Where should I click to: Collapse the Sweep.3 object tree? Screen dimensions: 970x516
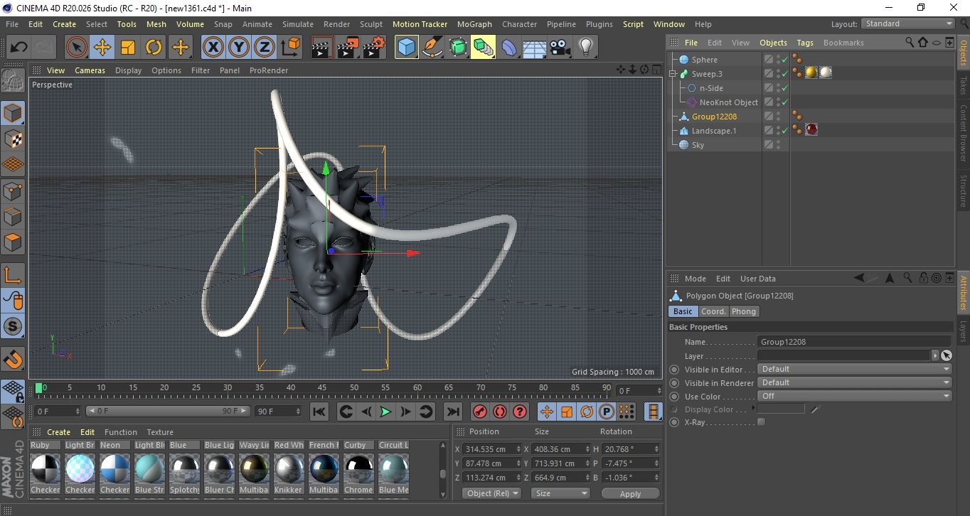point(673,74)
